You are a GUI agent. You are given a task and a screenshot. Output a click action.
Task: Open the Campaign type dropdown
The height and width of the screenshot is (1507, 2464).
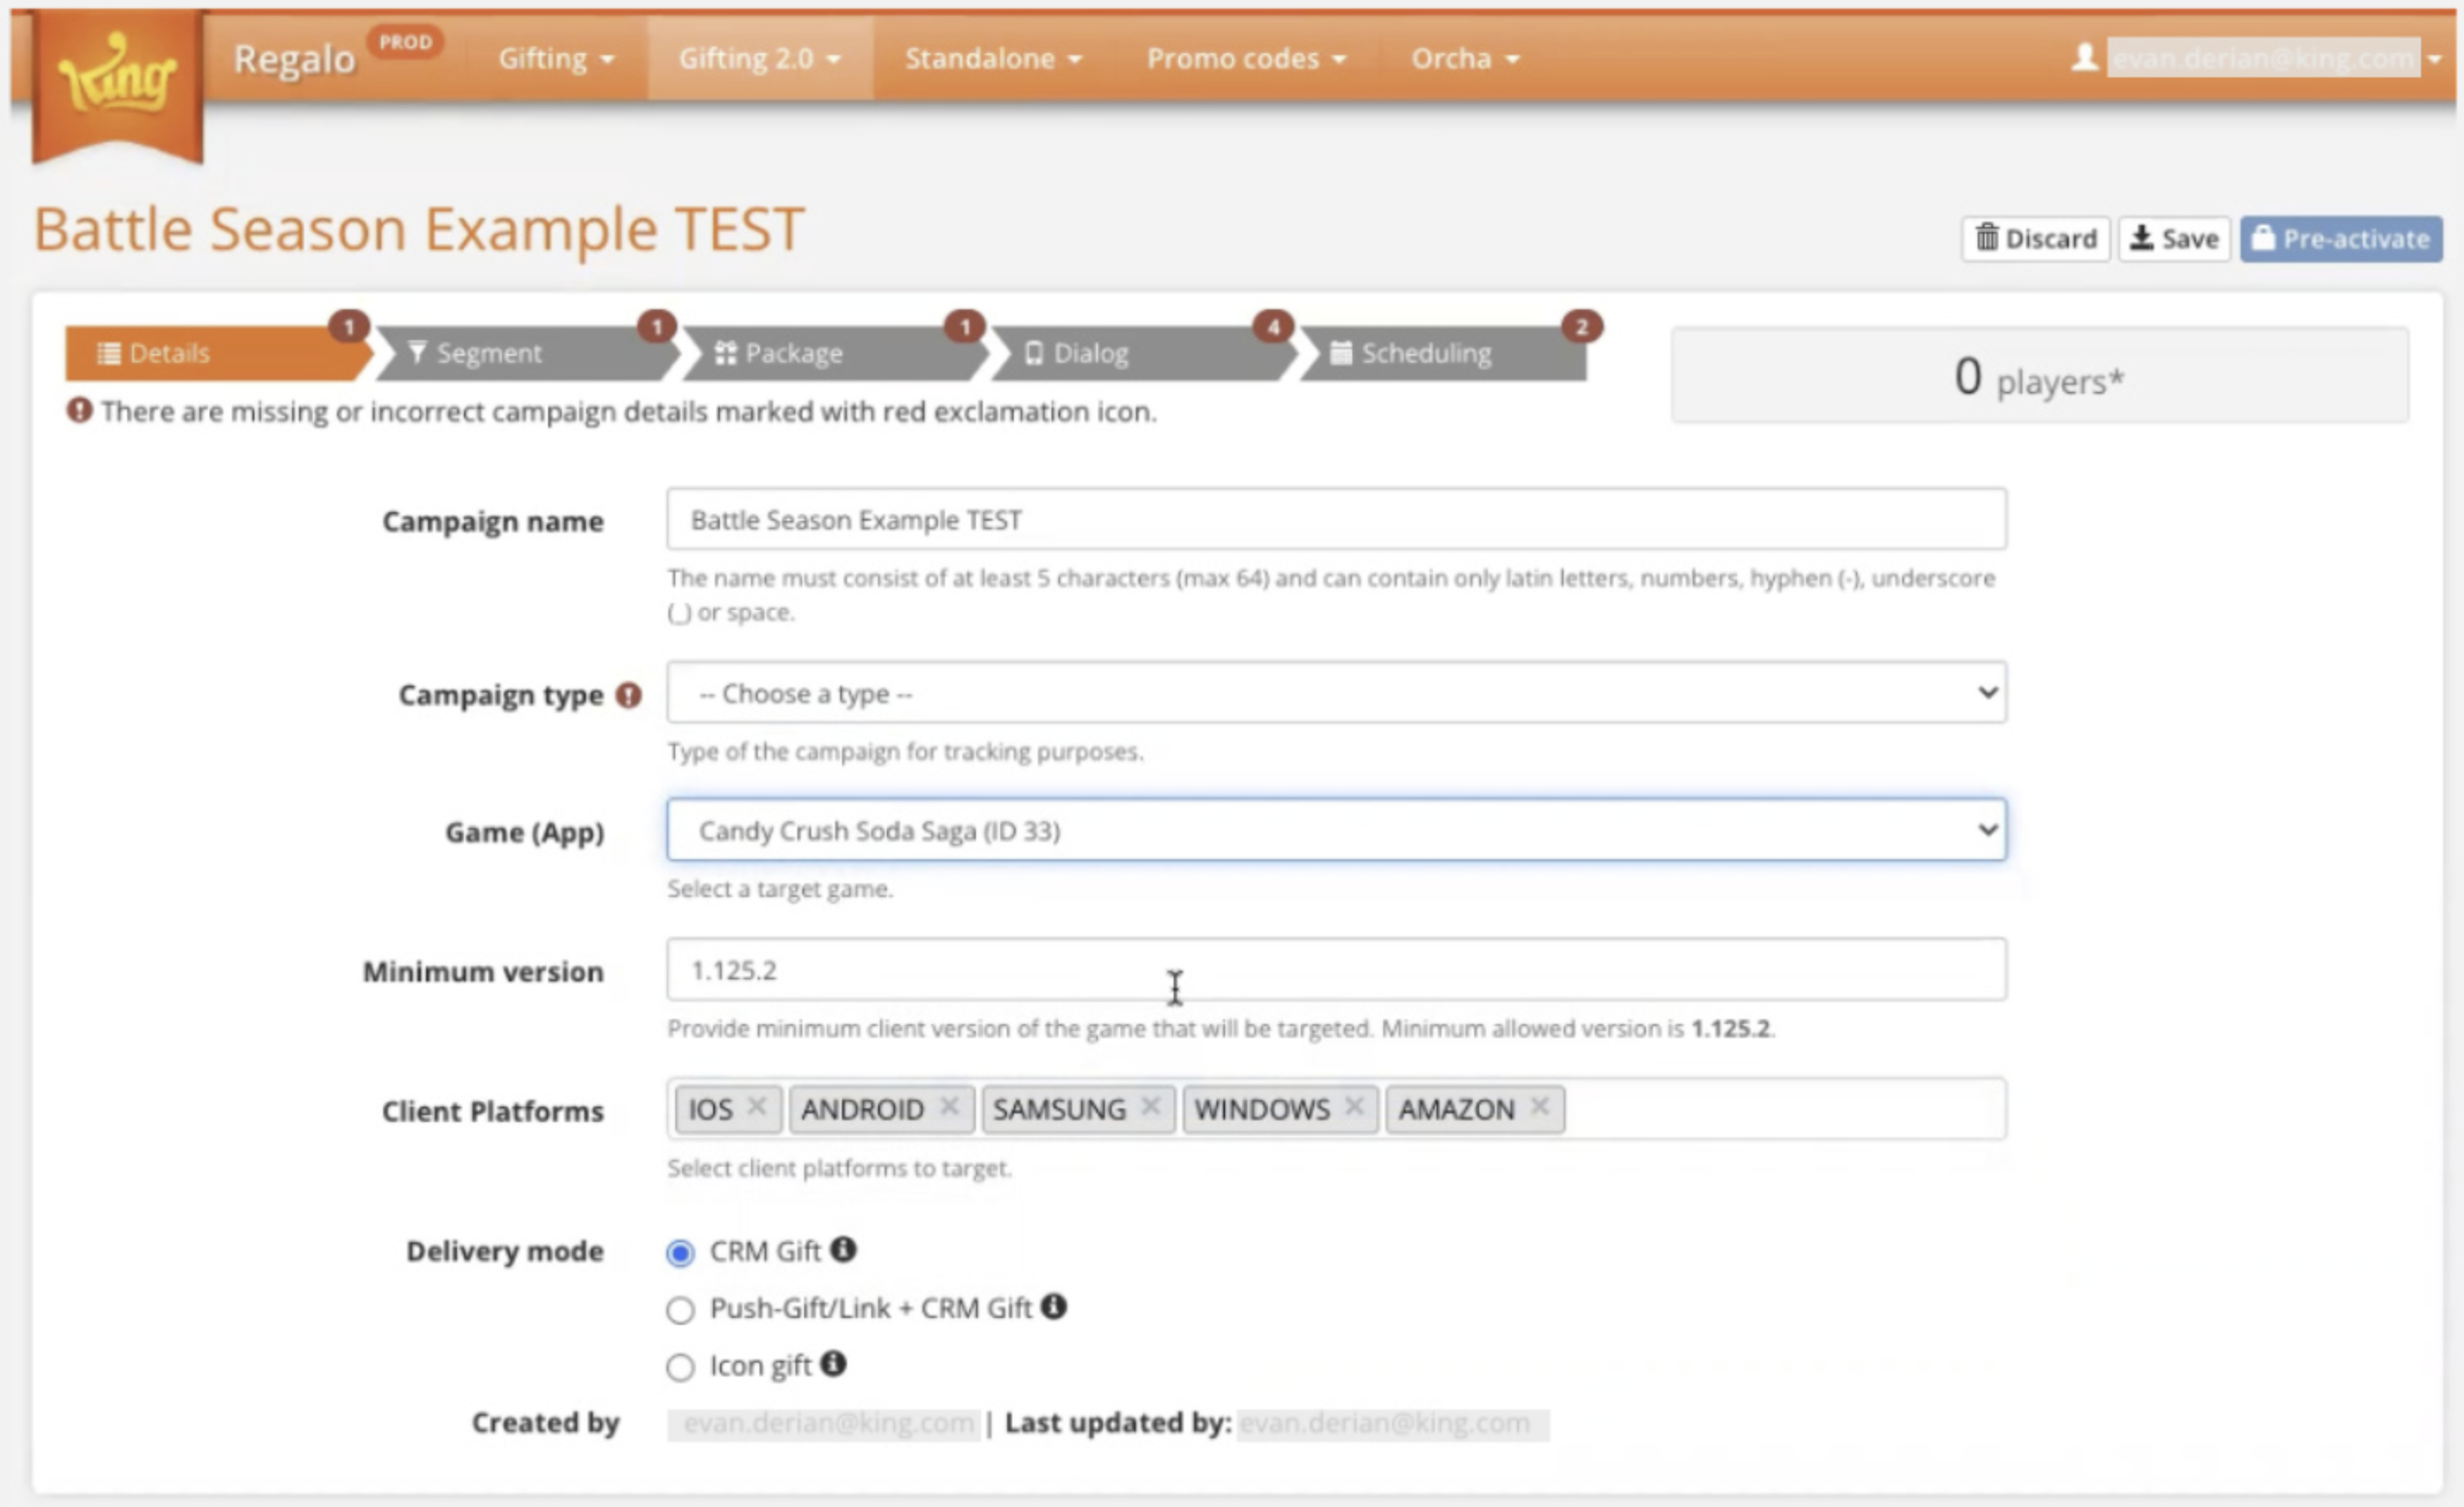point(1336,692)
